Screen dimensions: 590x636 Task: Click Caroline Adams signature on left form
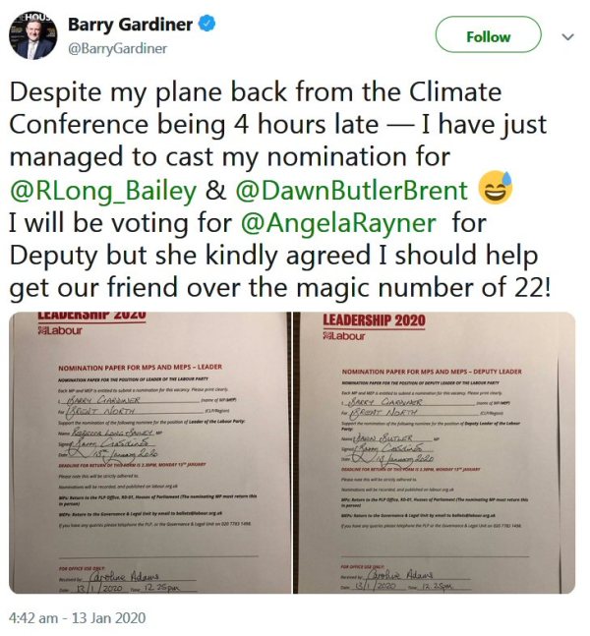point(124,576)
